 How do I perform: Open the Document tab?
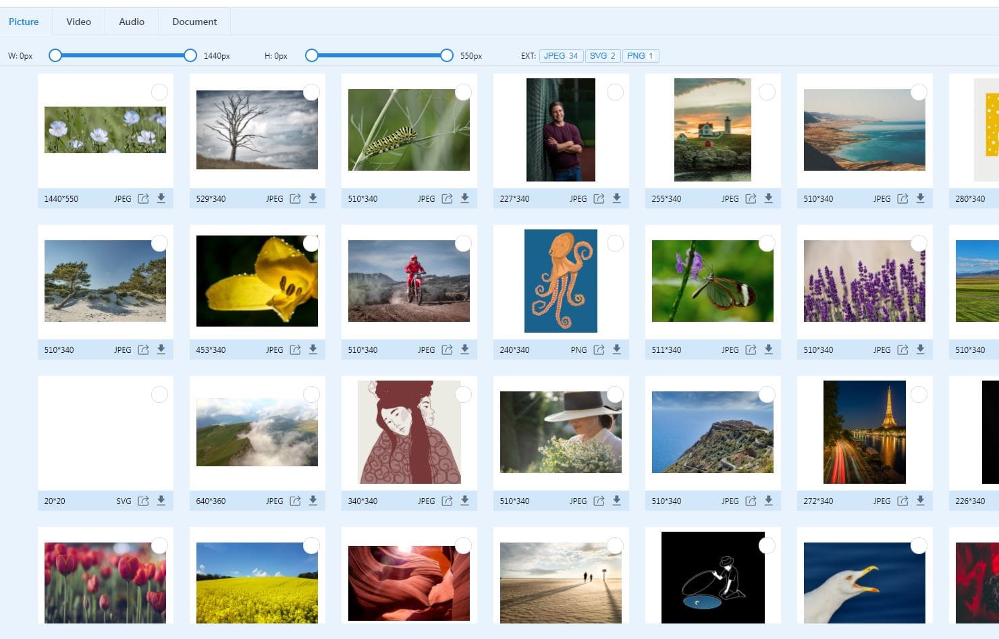pos(194,22)
